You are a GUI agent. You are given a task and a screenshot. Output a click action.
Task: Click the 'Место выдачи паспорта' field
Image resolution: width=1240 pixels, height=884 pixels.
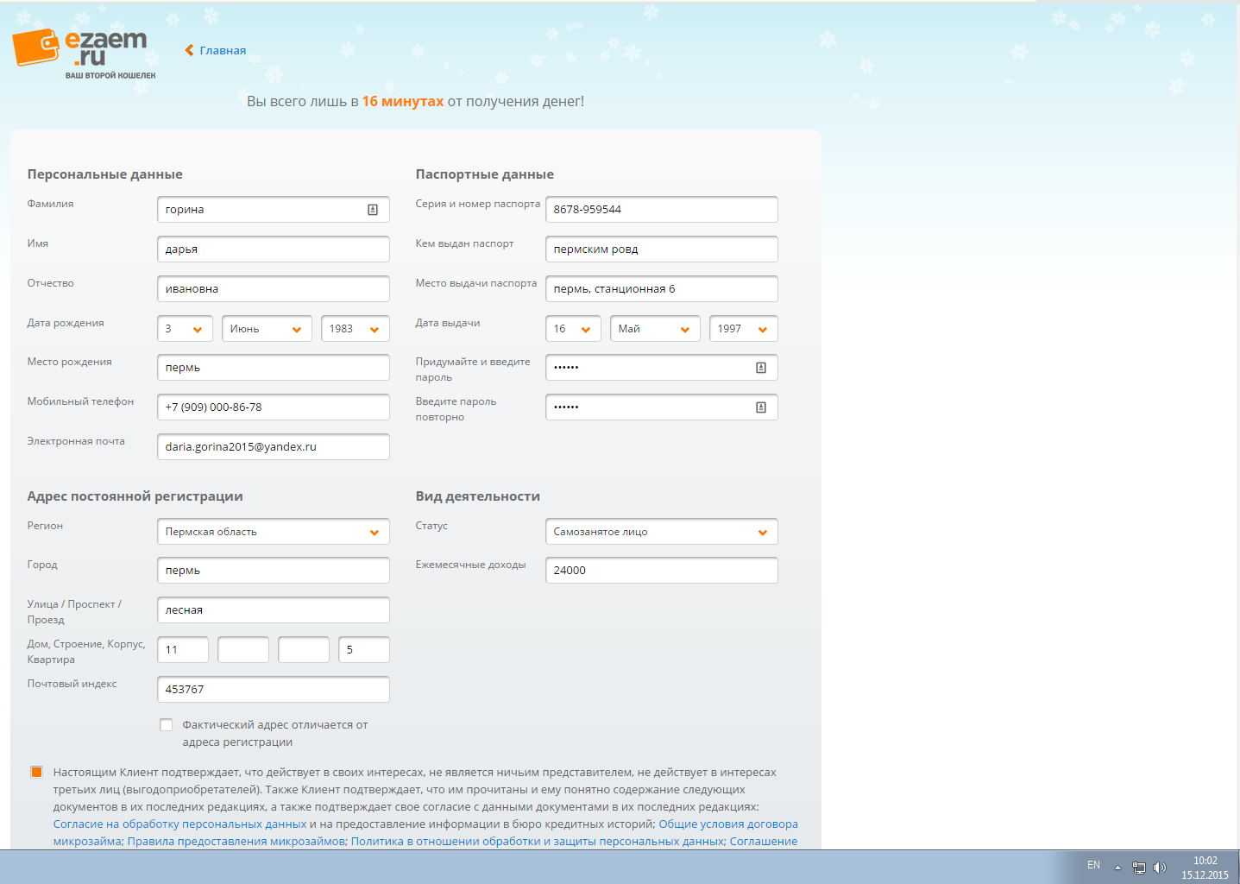tap(662, 289)
